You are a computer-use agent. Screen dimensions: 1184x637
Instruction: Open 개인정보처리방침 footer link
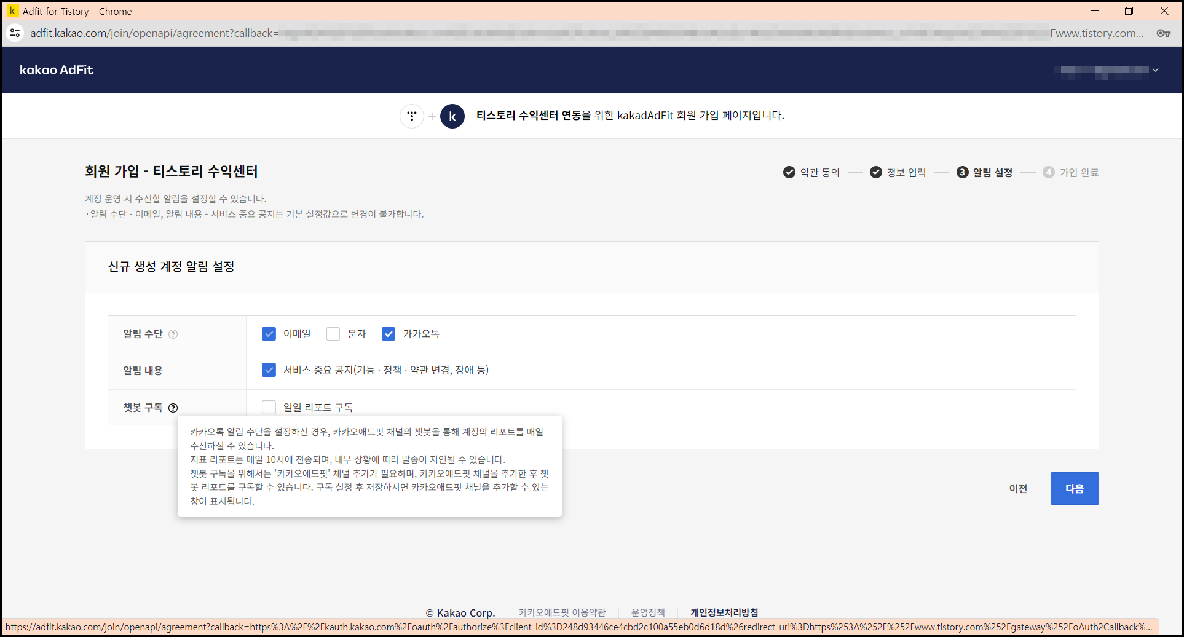(724, 612)
